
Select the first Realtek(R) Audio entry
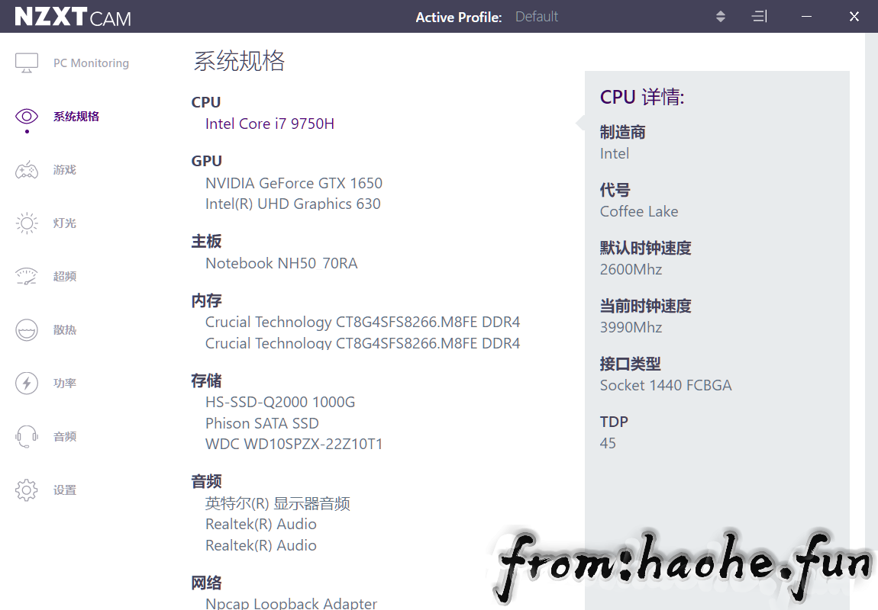[260, 525]
